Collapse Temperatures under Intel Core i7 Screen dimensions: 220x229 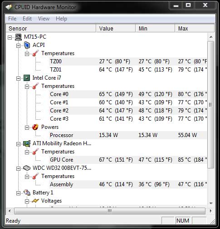(27, 87)
